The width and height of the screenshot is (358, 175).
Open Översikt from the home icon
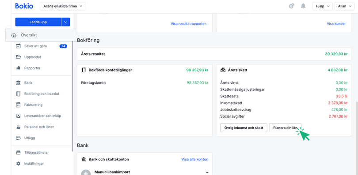14,35
